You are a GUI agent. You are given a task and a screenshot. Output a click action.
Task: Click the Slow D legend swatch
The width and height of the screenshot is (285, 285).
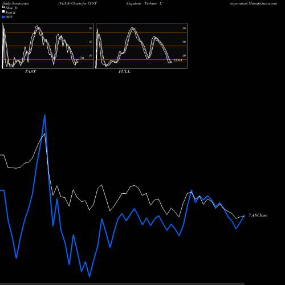(3, 7)
